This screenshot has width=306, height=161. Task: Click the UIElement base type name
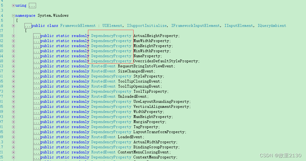click(112, 26)
